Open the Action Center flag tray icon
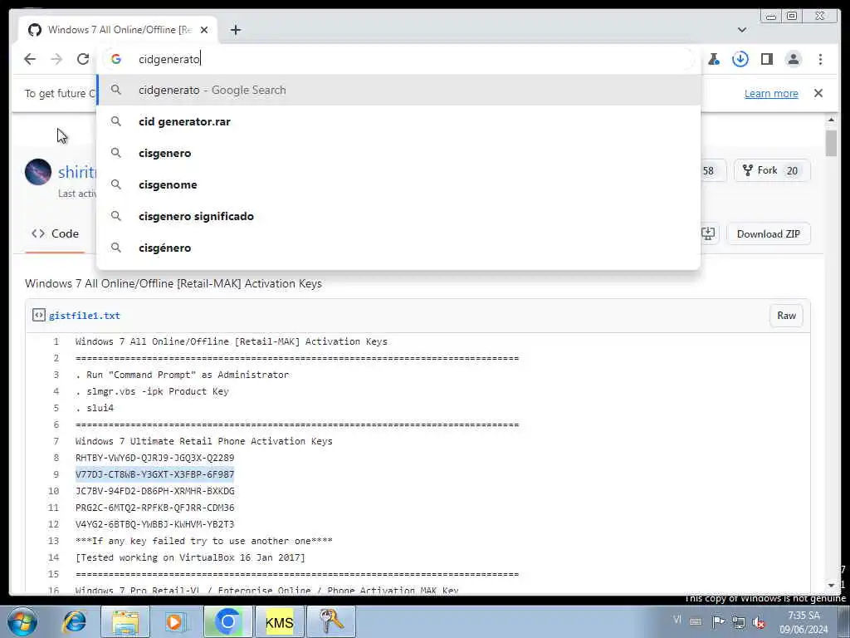 [x=718, y=621]
